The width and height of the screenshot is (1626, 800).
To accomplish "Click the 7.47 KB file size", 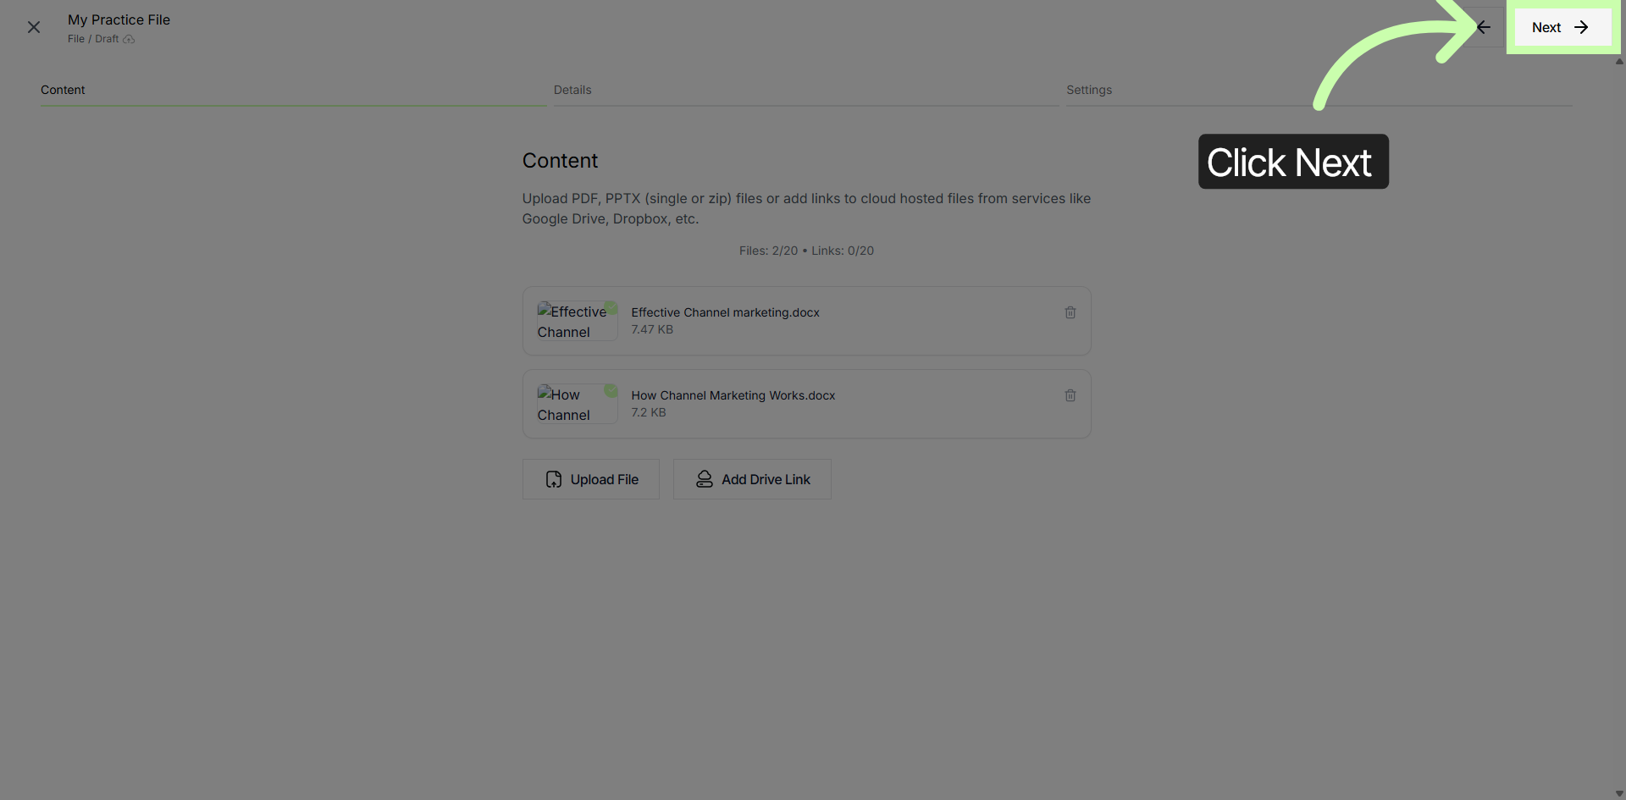I will point(652,329).
